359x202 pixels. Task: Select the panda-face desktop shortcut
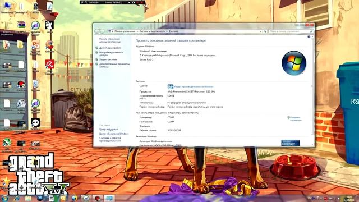(x=35, y=124)
